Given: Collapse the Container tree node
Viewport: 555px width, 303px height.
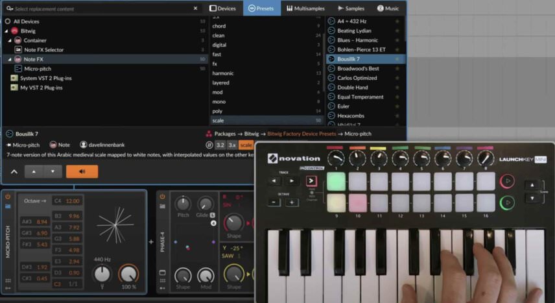Looking at the screenshot, I should coord(10,40).
